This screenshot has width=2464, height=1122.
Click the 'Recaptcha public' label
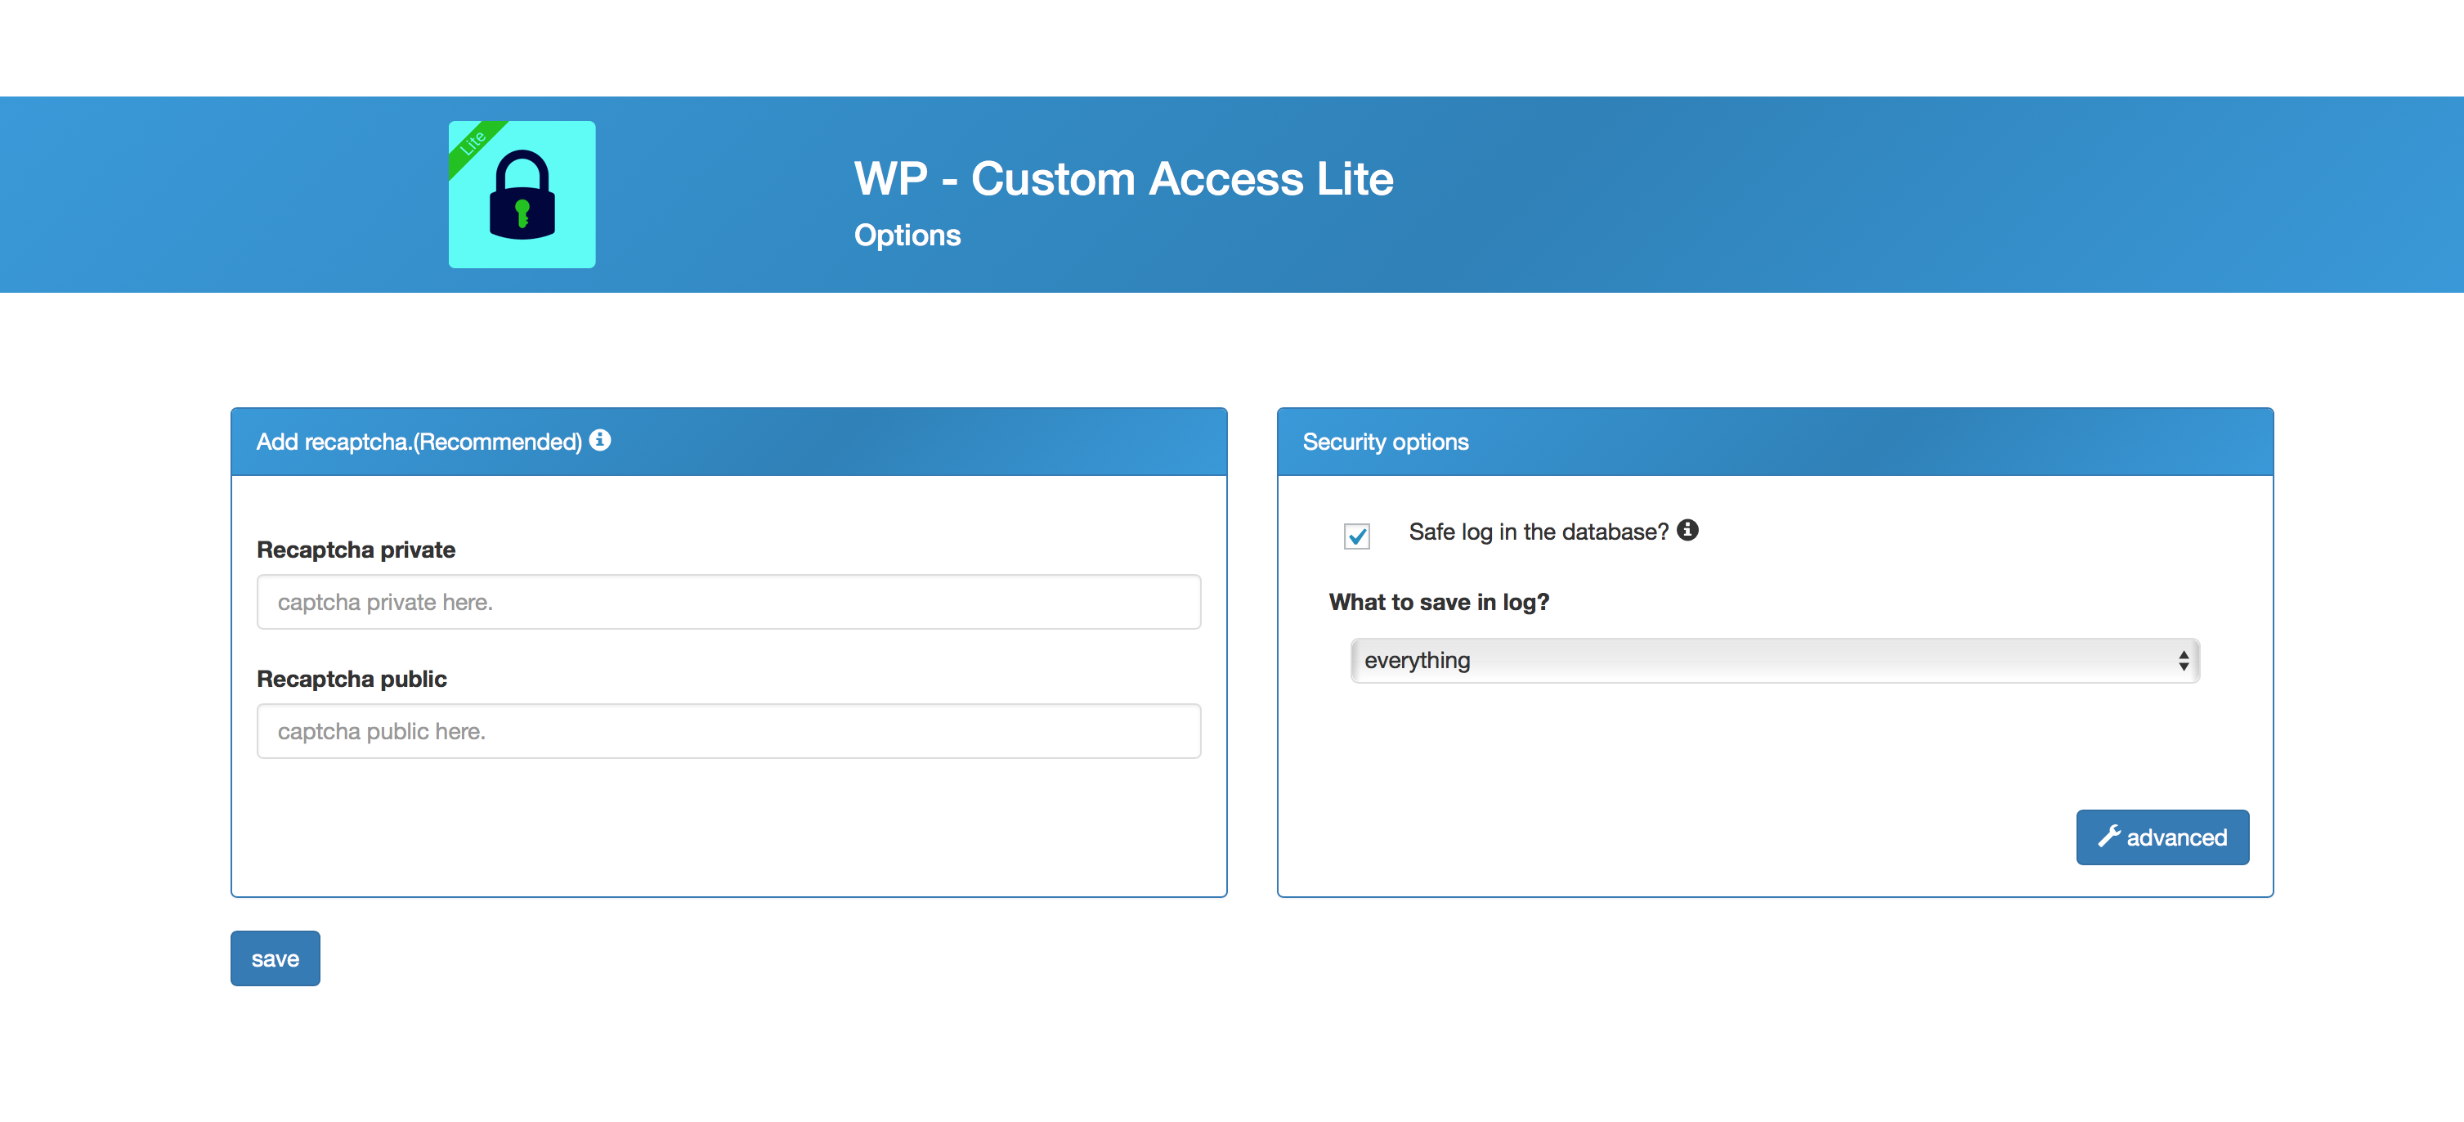tap(352, 679)
